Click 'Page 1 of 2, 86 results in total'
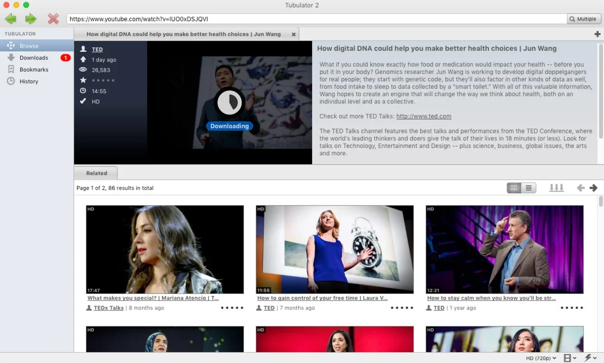The height and width of the screenshot is (363, 604). tap(115, 188)
